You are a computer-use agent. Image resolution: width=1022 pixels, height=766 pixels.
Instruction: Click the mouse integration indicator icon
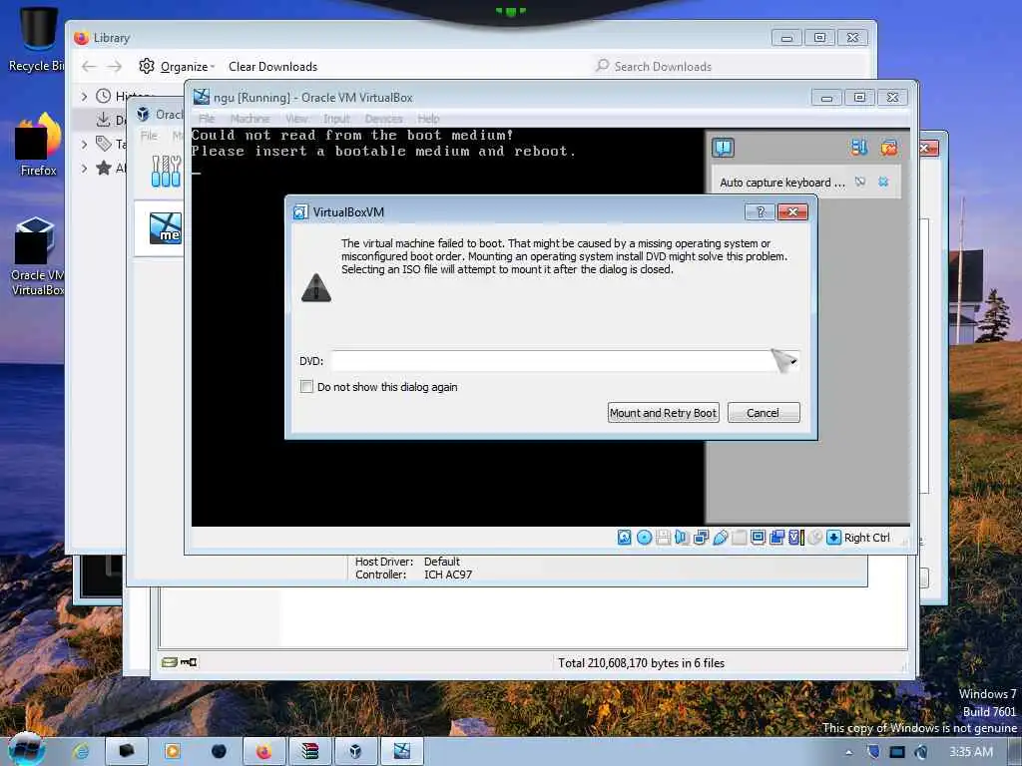(x=814, y=538)
